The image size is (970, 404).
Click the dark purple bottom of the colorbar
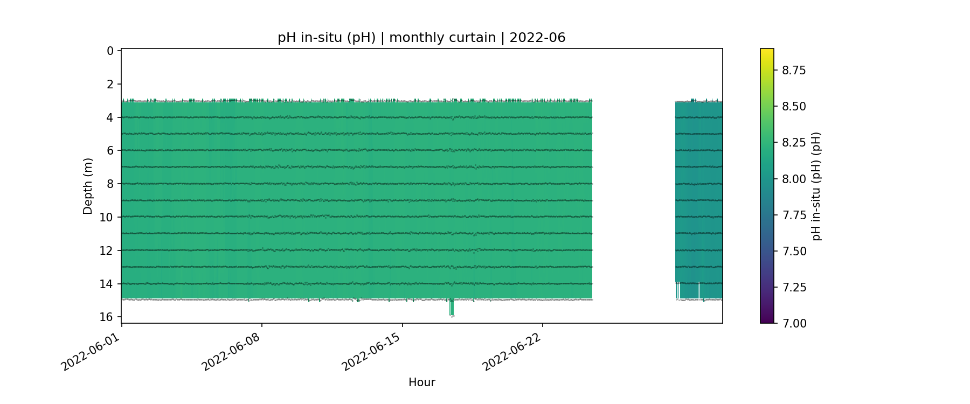[767, 320]
